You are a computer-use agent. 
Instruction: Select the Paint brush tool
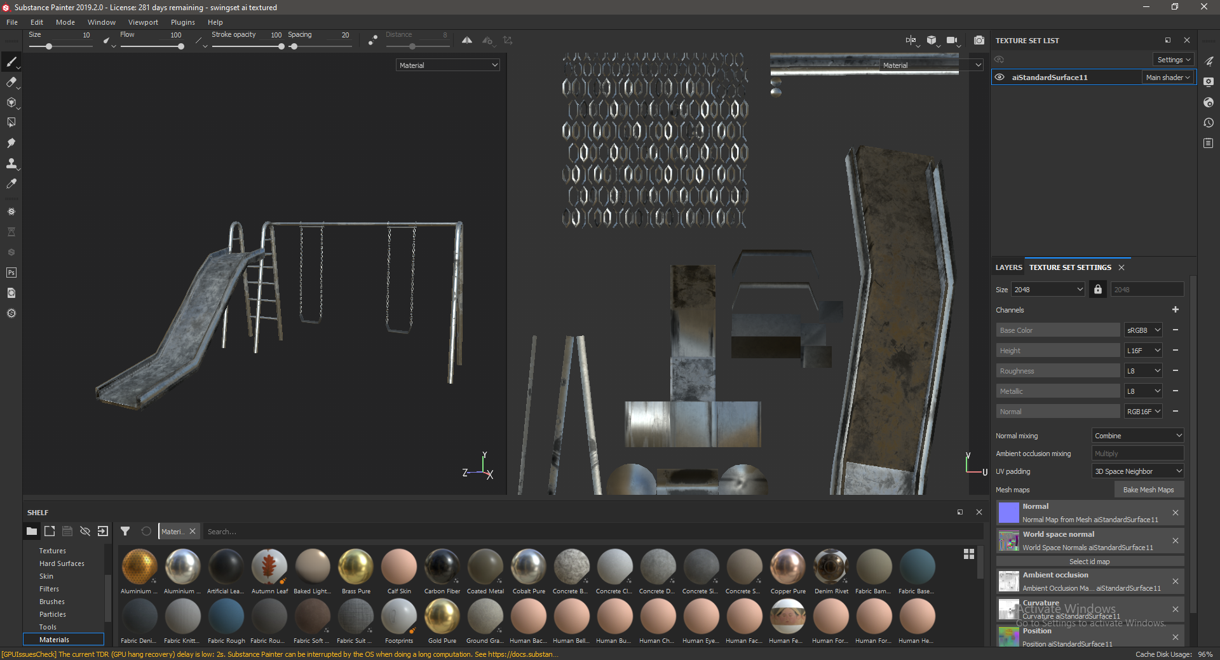click(x=11, y=62)
